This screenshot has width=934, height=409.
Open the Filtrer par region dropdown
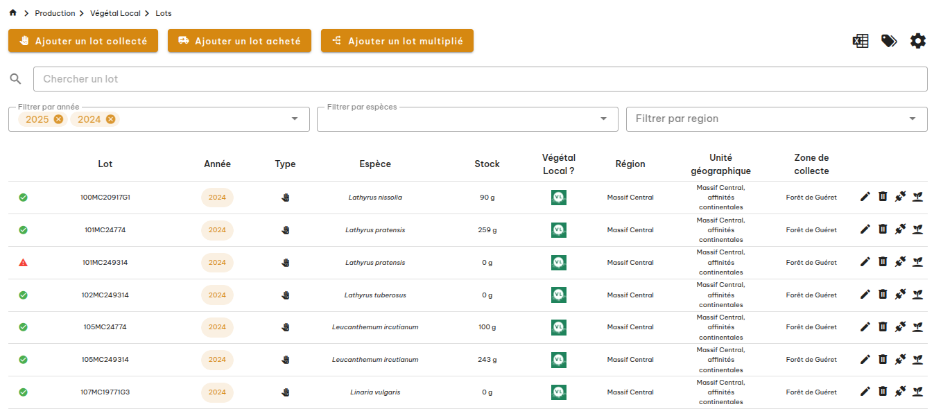(913, 119)
